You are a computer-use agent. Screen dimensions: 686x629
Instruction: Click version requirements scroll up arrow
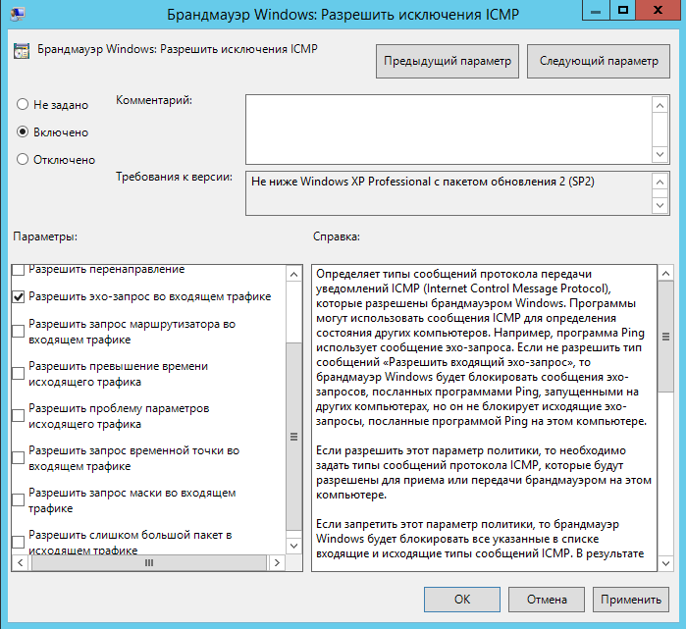pyautogui.click(x=660, y=182)
